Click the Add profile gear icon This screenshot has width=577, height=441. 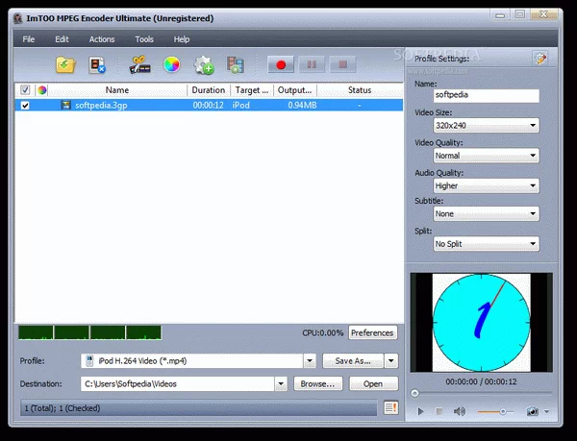click(204, 65)
